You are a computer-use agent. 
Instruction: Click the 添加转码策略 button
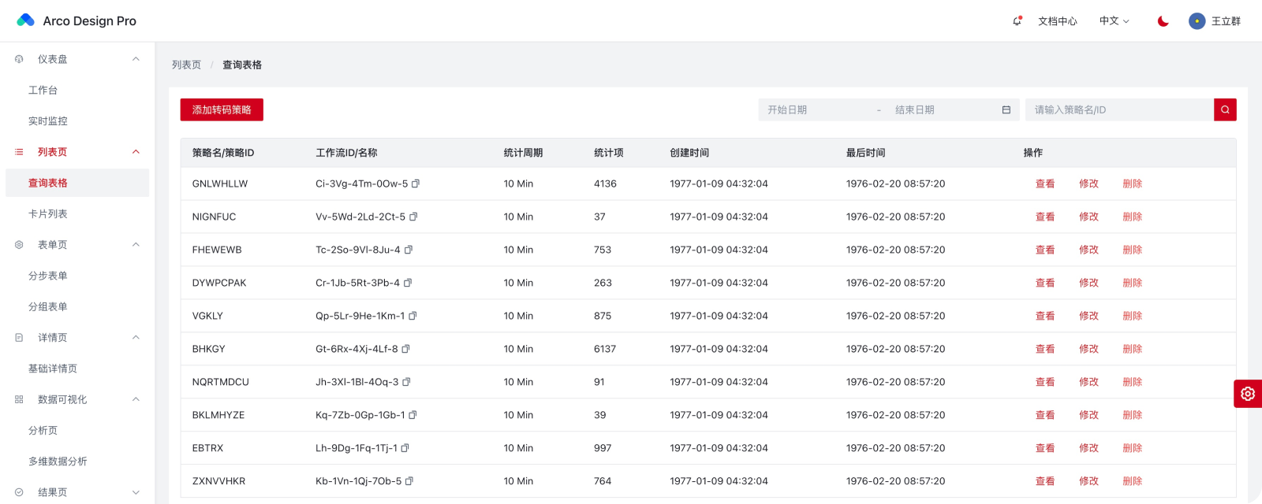pos(222,109)
